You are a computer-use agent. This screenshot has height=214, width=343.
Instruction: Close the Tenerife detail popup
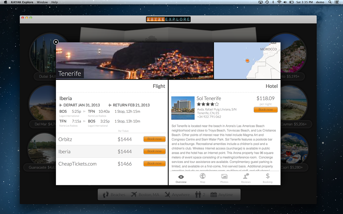[x=56, y=42]
